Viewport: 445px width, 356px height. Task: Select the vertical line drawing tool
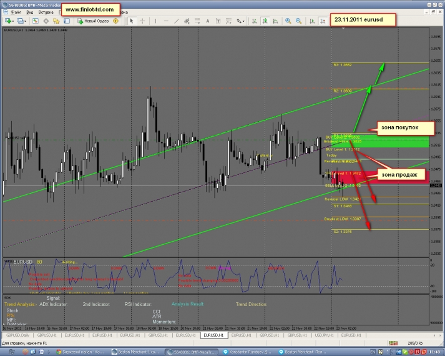pyautogui.click(x=155, y=21)
